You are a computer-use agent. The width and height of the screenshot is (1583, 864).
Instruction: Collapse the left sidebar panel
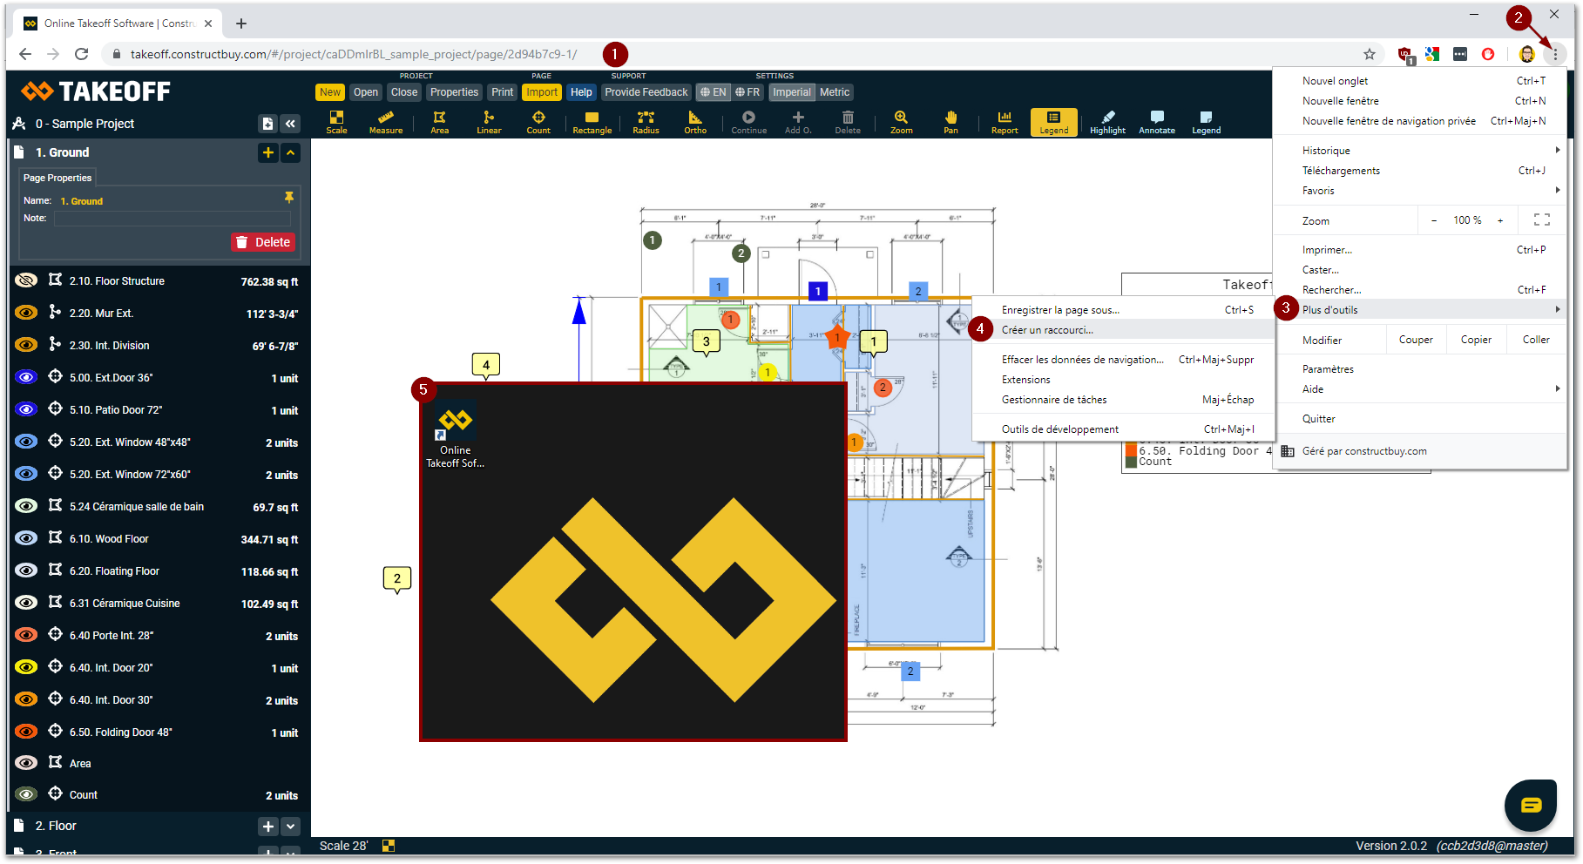290,124
